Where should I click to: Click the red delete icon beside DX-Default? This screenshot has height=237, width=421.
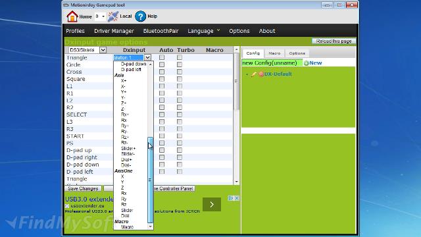pyautogui.click(x=261, y=74)
